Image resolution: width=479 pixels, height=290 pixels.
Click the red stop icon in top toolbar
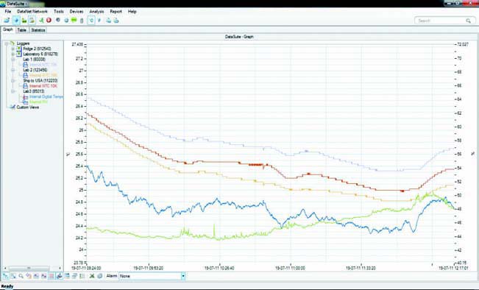[49, 21]
